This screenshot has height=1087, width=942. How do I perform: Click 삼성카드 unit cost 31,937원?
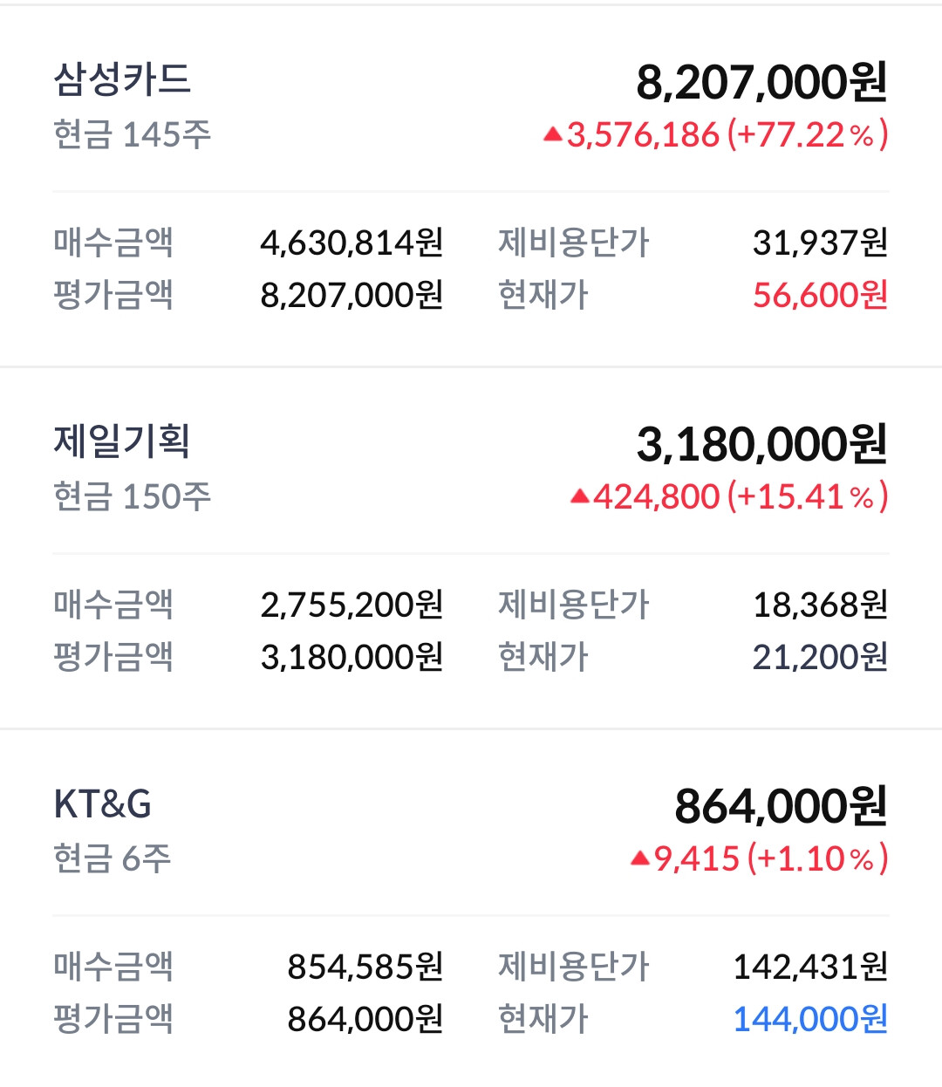(x=820, y=243)
